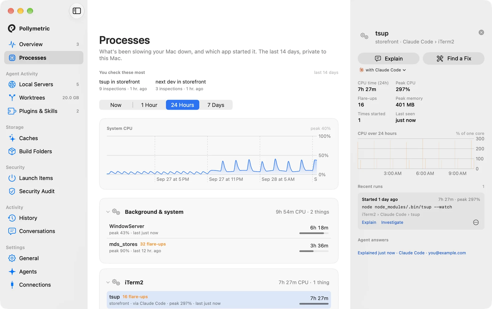Open the Overview section
This screenshot has height=309, width=492.
click(x=44, y=44)
